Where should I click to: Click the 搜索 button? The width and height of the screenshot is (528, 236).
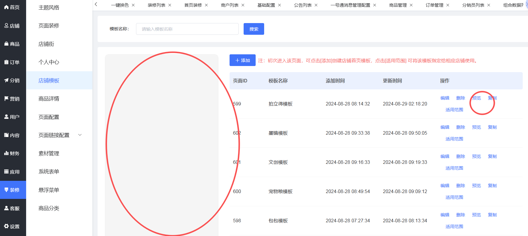click(x=254, y=29)
